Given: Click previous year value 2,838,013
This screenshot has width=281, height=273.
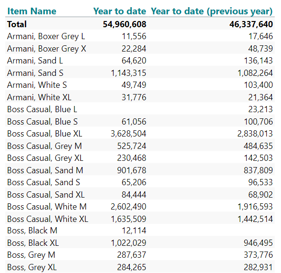Looking at the screenshot, I should pyautogui.click(x=255, y=134).
